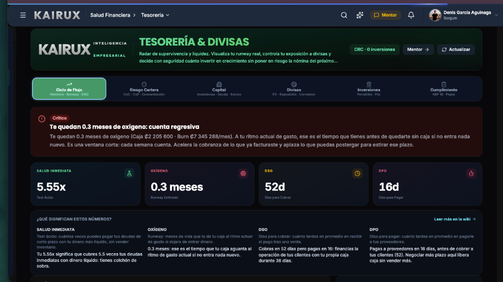Open the notifications bell

411,15
